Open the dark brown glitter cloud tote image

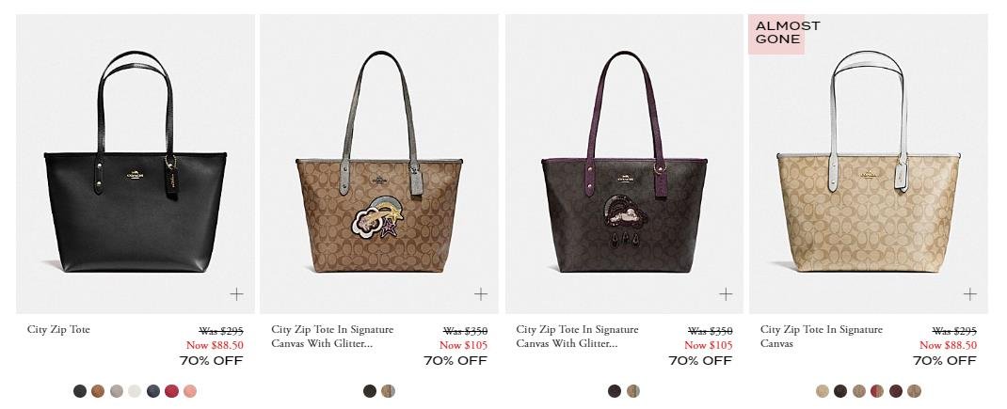pyautogui.click(x=624, y=164)
